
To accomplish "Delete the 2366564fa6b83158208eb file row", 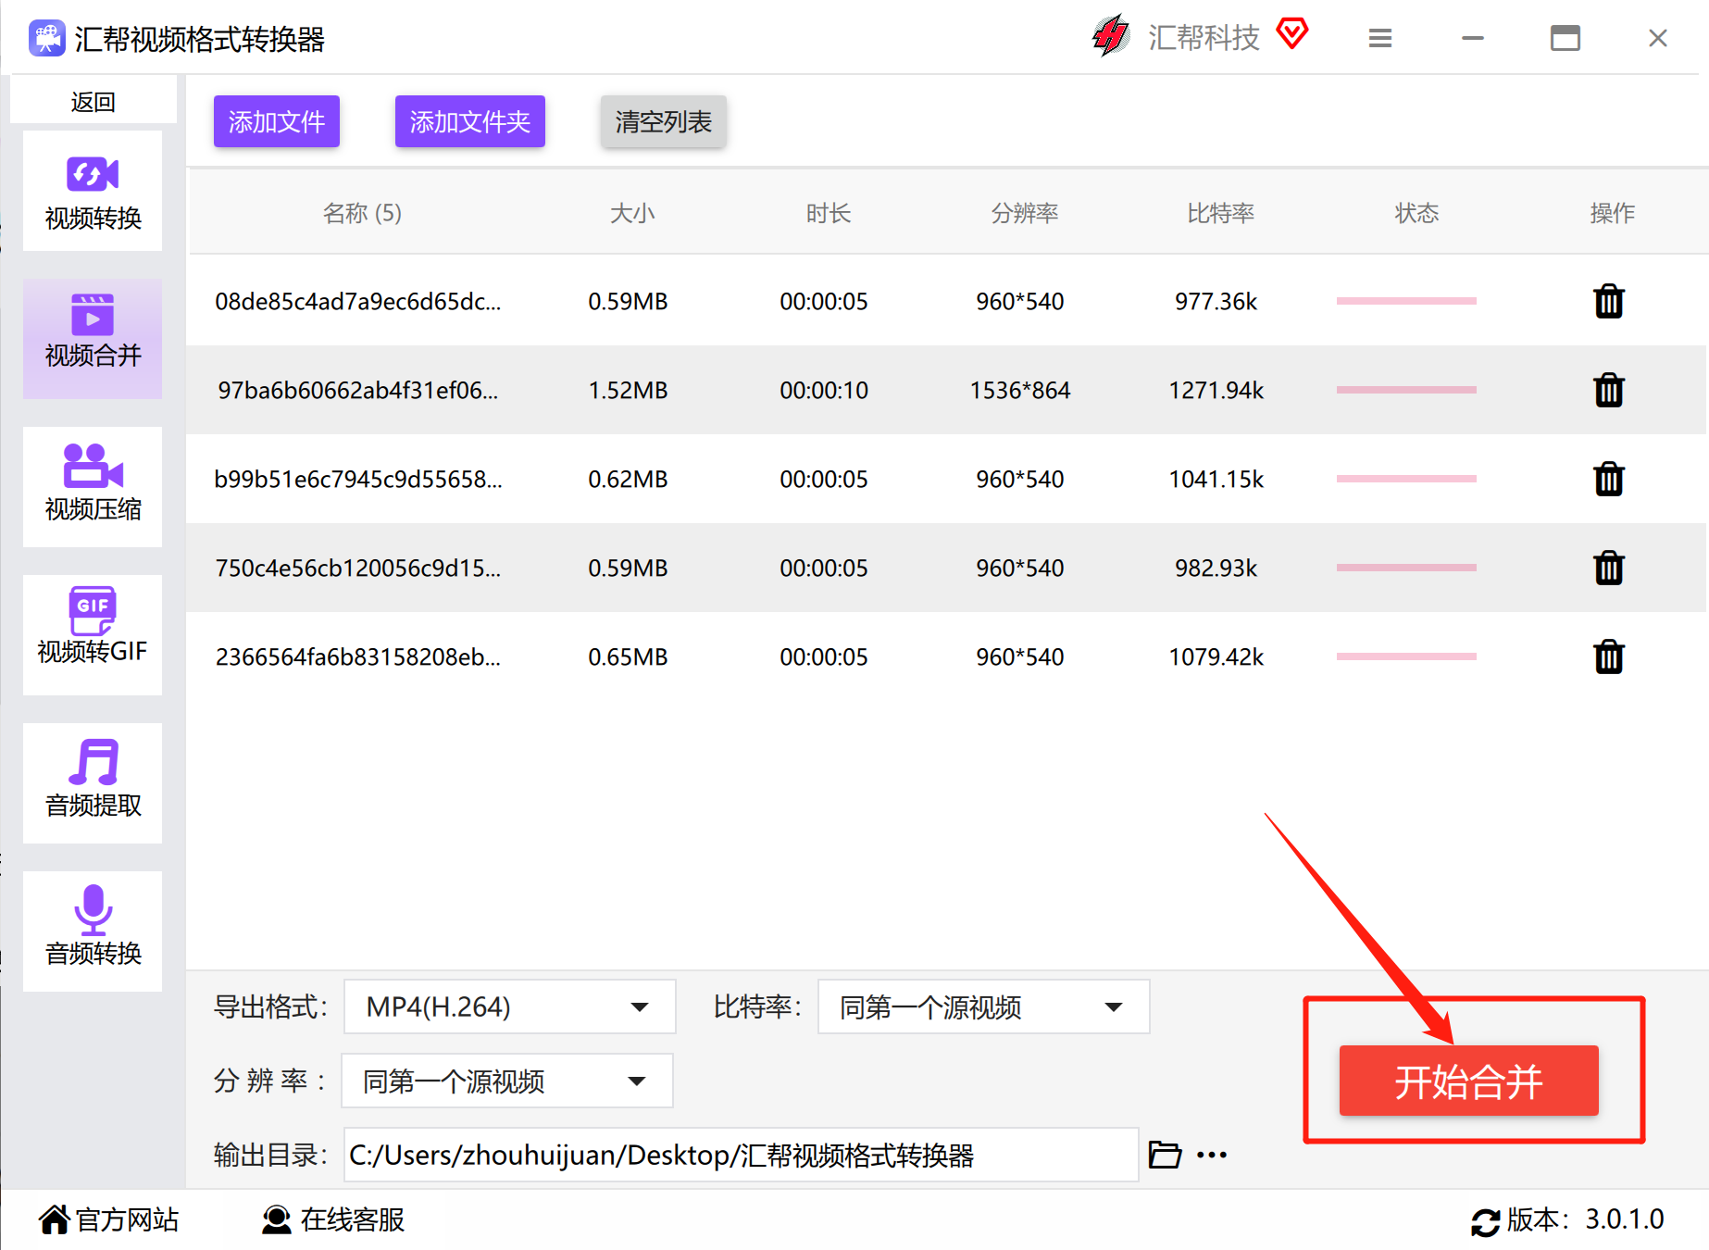I will pos(1609,656).
